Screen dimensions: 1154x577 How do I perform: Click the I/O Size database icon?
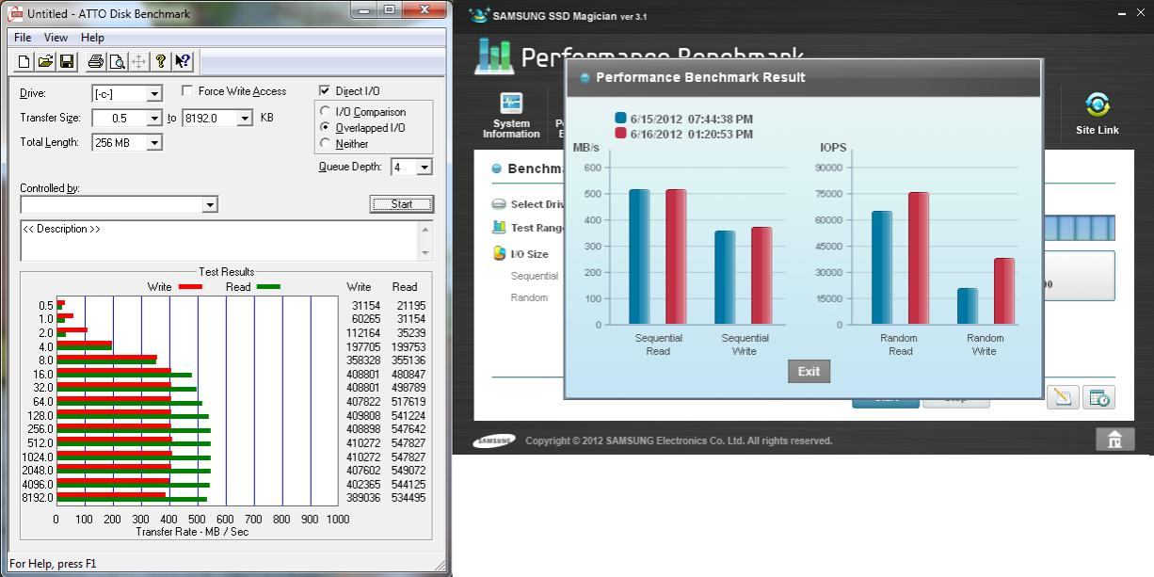pyautogui.click(x=500, y=253)
